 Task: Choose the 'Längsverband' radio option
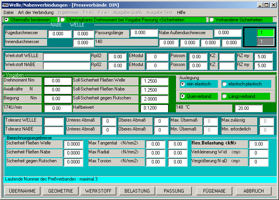tap(224, 96)
